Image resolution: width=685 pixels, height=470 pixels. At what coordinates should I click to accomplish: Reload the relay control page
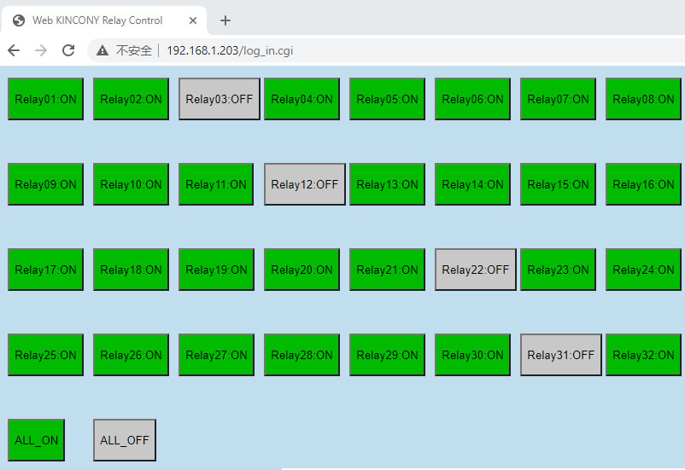pyautogui.click(x=68, y=50)
